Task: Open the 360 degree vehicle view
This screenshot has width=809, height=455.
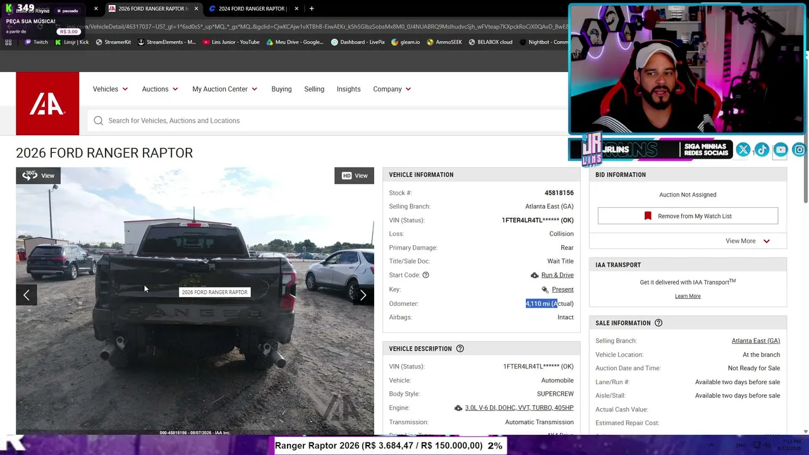Action: (x=39, y=176)
